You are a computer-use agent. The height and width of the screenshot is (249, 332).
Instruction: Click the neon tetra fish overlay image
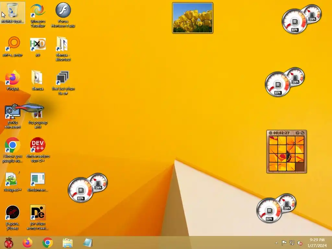click(x=30, y=108)
